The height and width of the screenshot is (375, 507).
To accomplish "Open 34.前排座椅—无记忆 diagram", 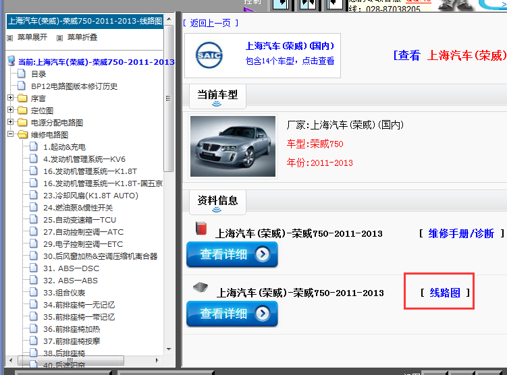I will (79, 305).
